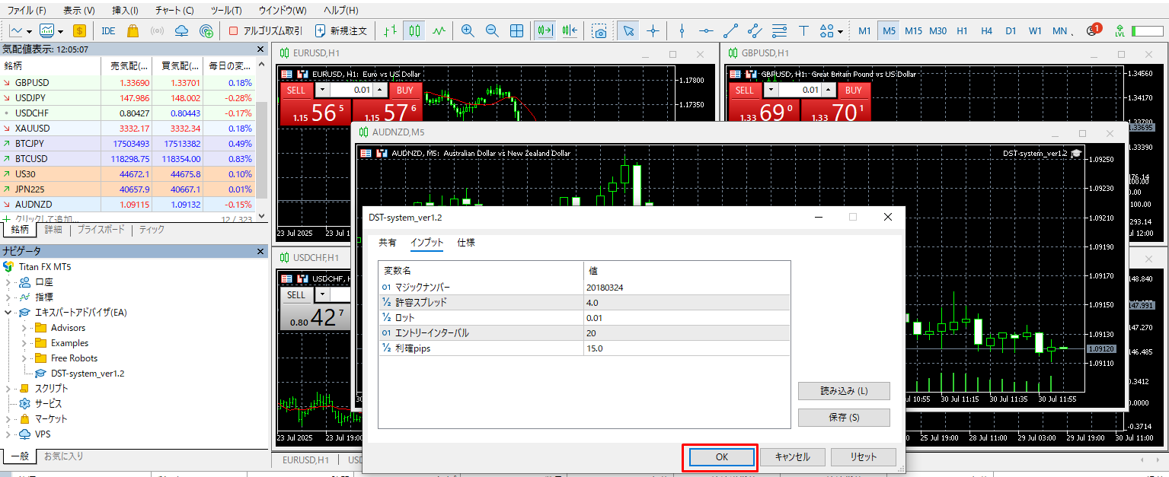Open the ファイル (F) menu
Screen dimensions: 1169x477
point(27,11)
